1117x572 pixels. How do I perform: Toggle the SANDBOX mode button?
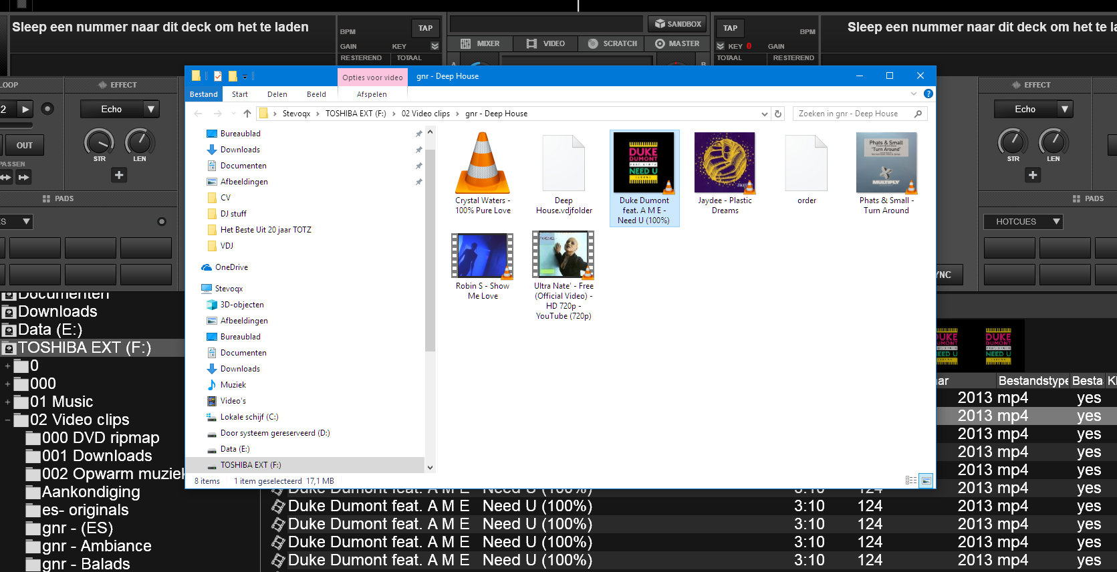point(678,24)
